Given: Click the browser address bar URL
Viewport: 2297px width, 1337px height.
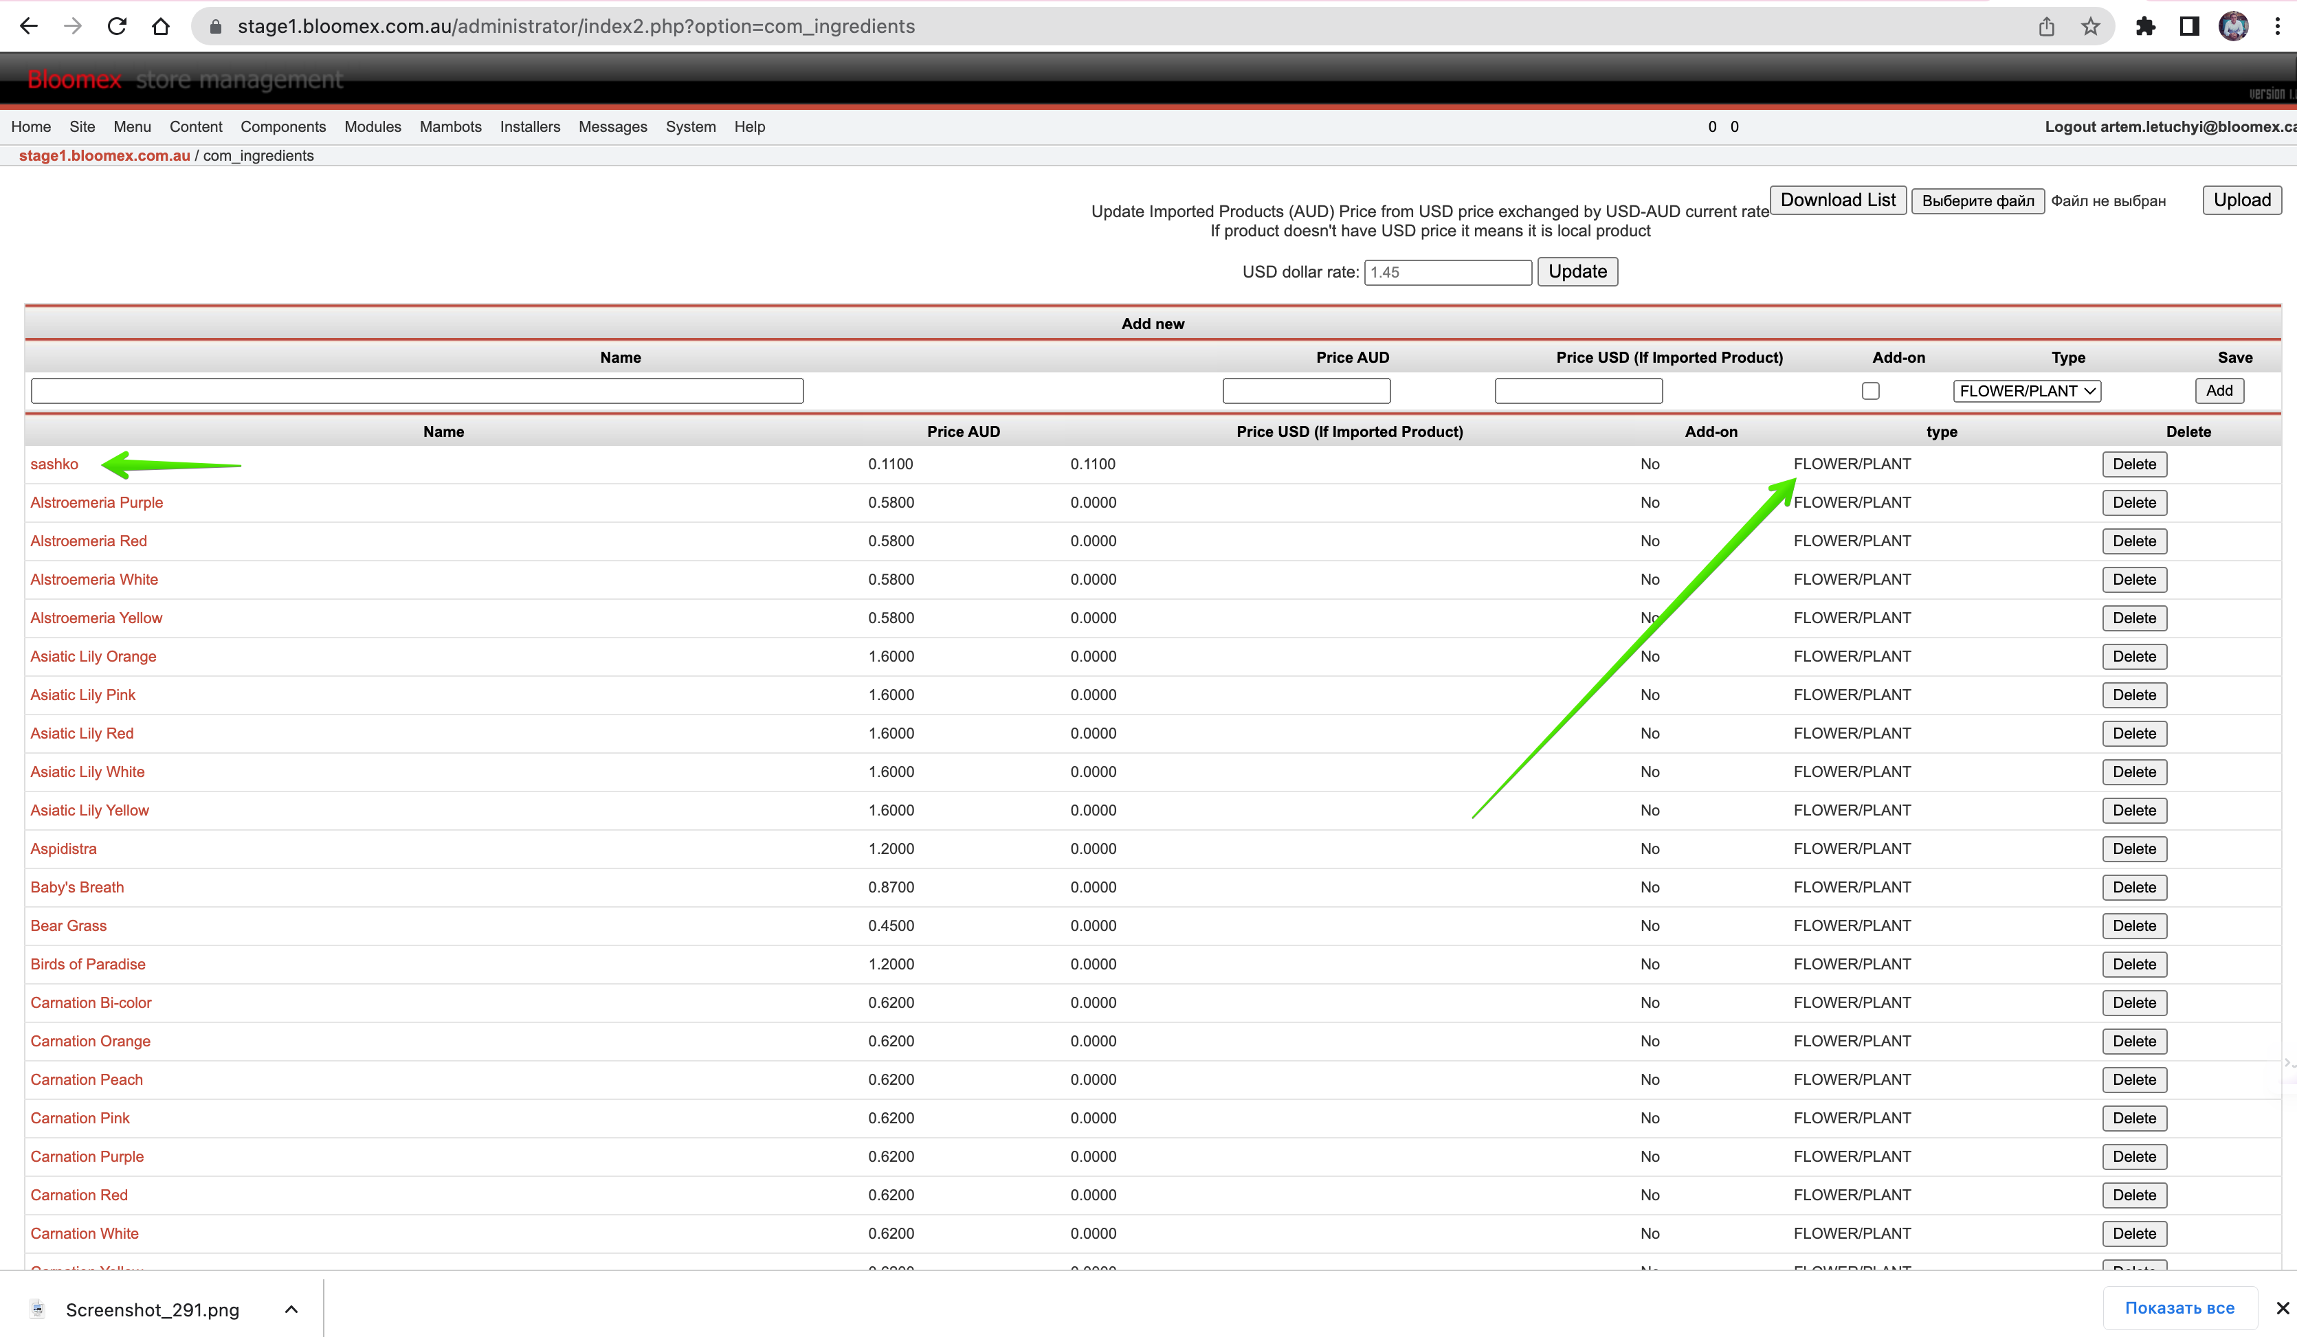Looking at the screenshot, I should pos(576,26).
